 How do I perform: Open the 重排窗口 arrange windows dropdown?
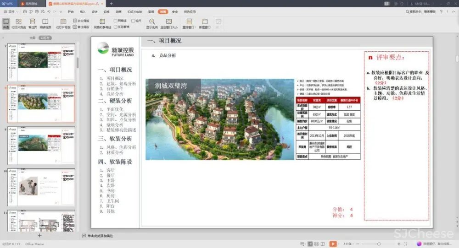point(190,24)
